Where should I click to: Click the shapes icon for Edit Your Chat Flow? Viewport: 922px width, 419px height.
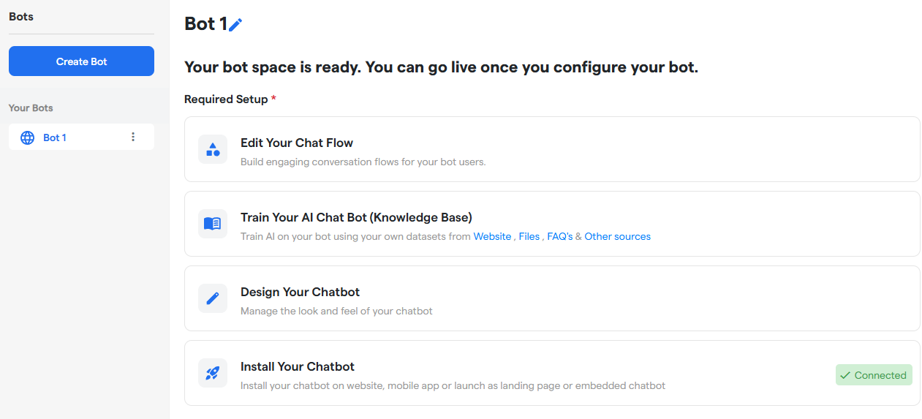(213, 149)
